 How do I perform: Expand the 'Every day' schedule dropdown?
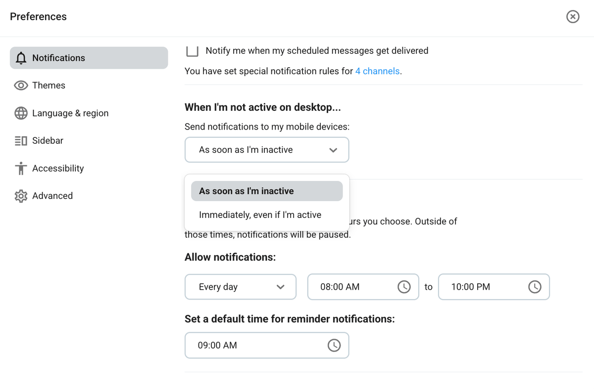pos(240,287)
